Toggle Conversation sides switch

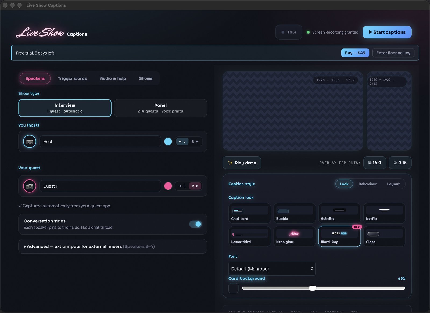[x=195, y=224]
